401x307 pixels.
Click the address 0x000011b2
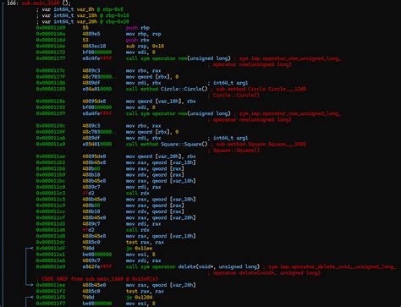(x=51, y=162)
